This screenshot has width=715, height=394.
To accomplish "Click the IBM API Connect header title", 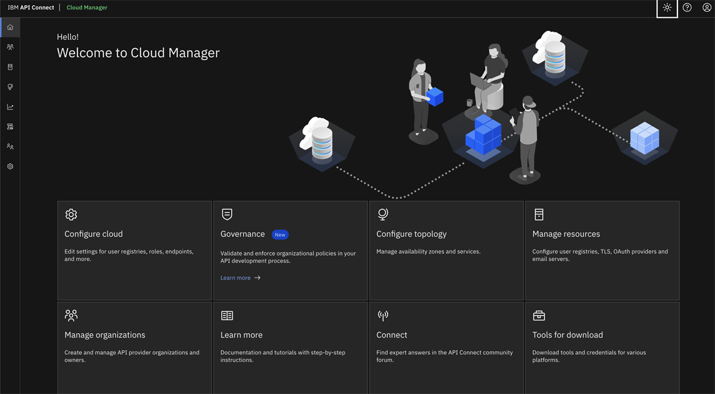I will 31,8.
